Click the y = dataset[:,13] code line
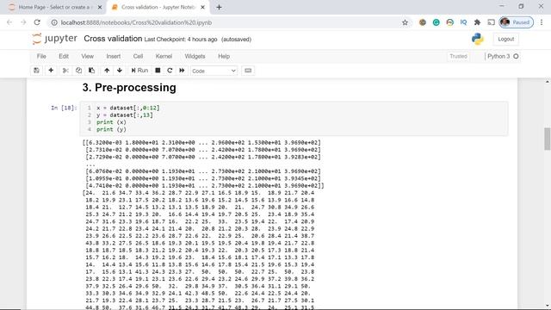This screenshot has height=310, width=551. [125, 115]
